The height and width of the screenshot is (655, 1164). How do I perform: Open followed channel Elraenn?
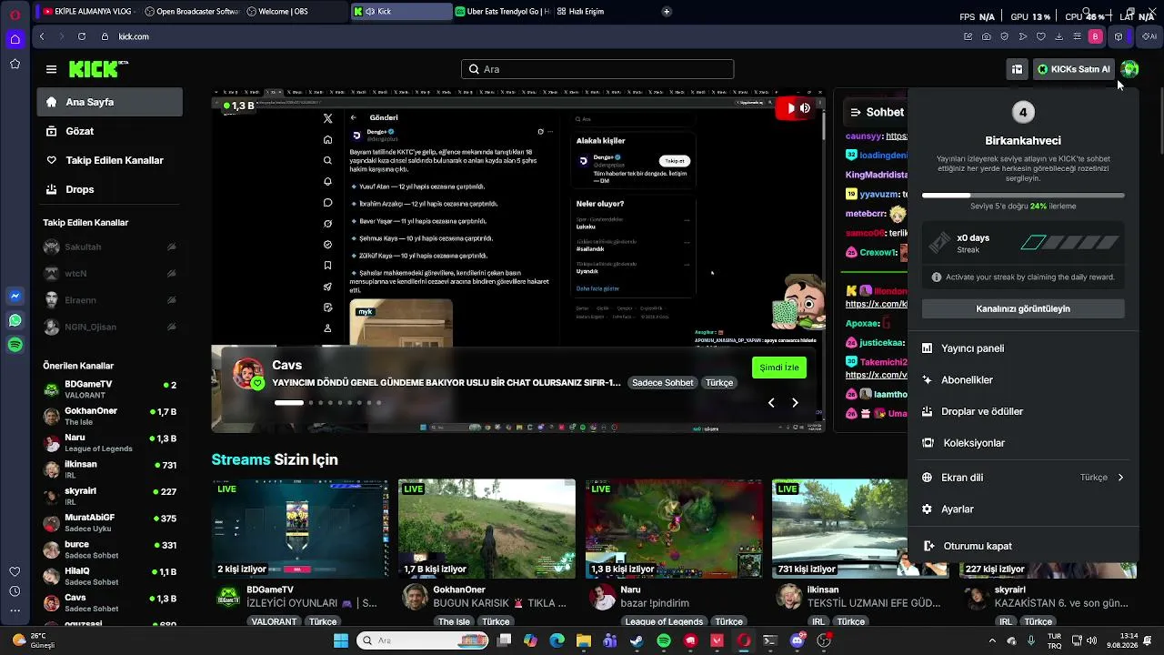point(110,300)
